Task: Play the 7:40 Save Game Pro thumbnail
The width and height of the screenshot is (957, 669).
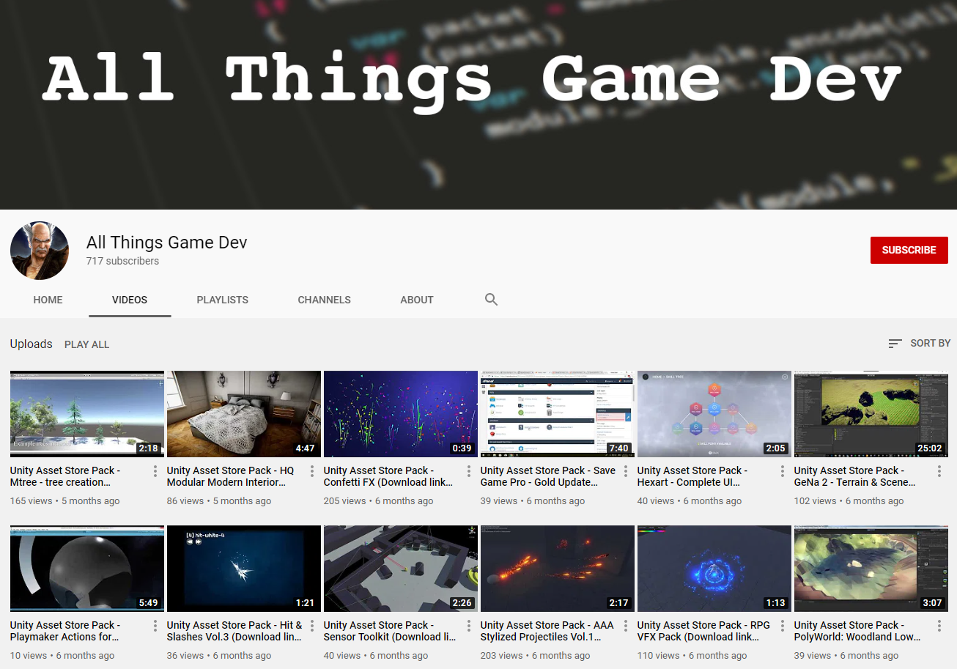Action: 558,414
